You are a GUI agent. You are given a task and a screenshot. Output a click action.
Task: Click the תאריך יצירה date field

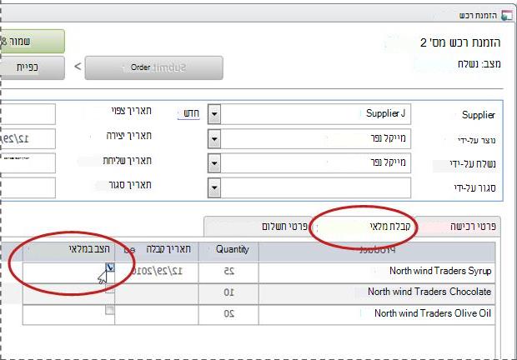click(28, 138)
